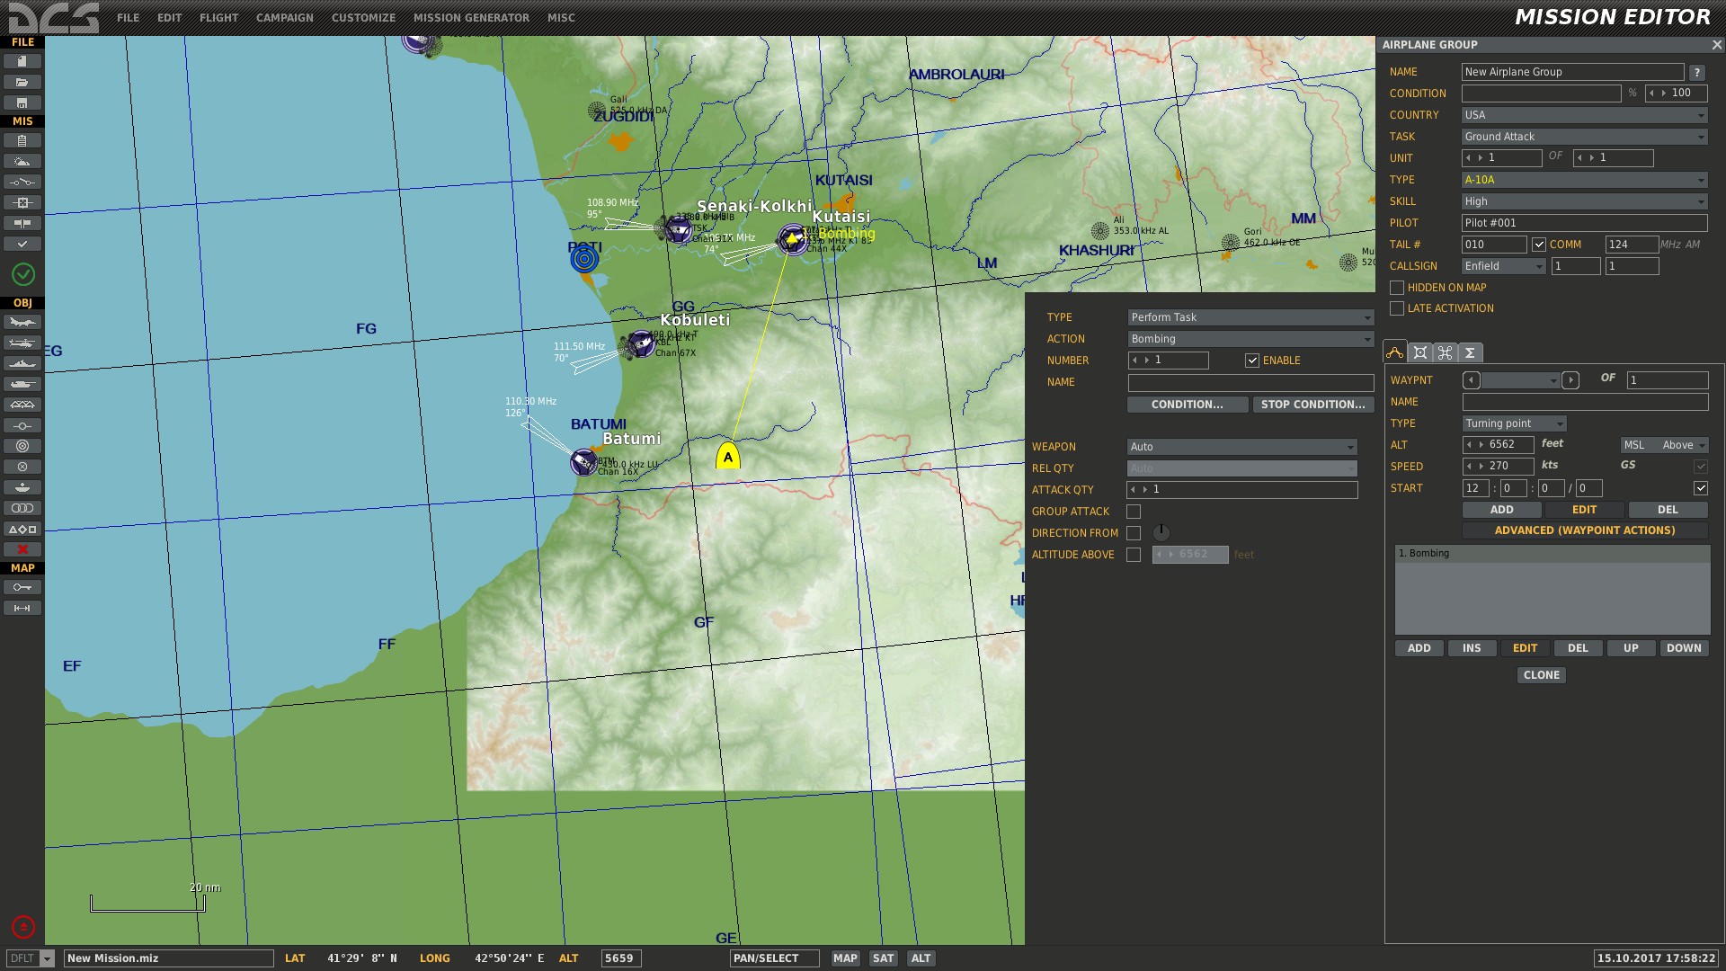Click the map key options icon

click(22, 587)
